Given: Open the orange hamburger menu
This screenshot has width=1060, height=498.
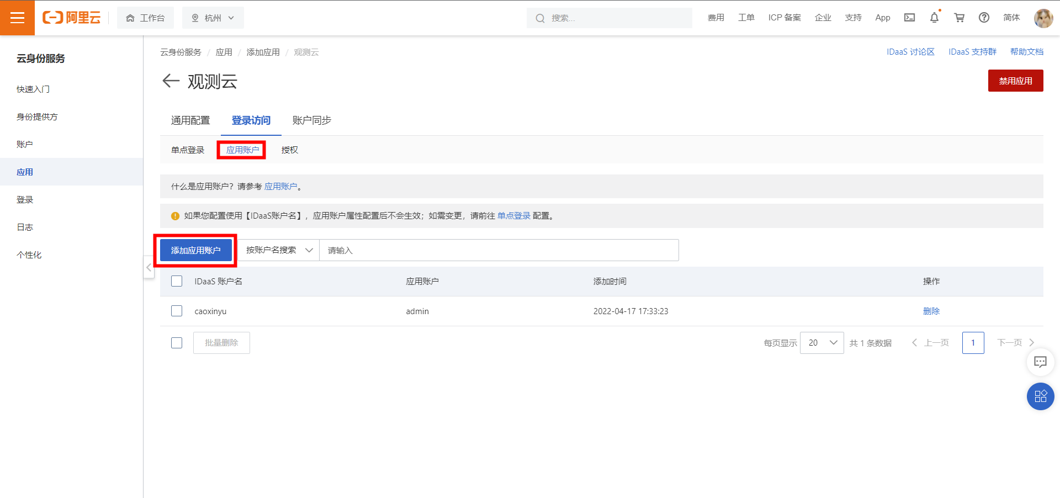Looking at the screenshot, I should click(x=17, y=18).
